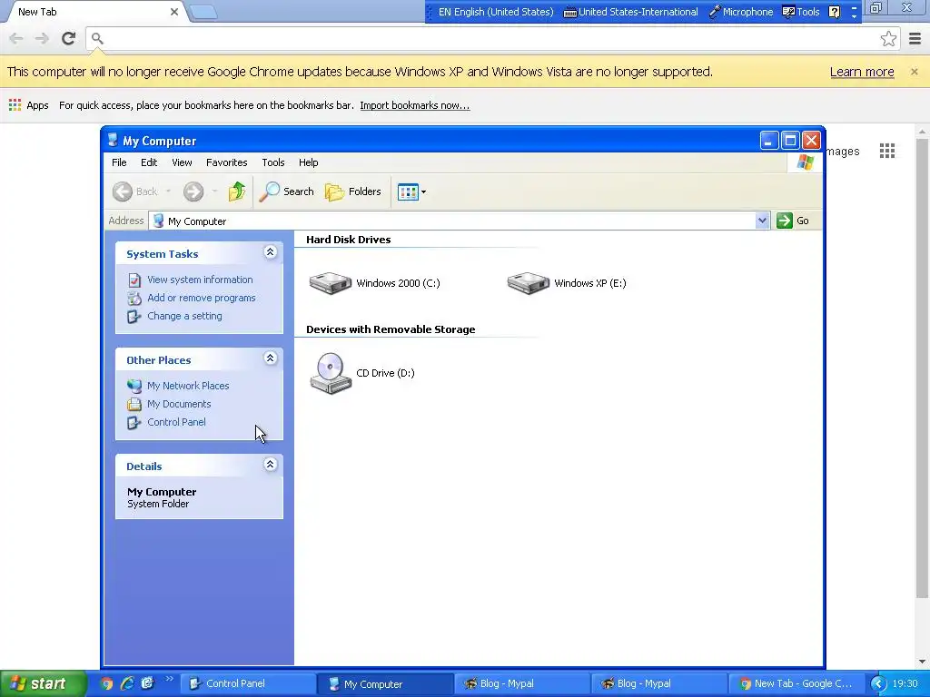
Task: Click the Start button
Action: [43, 683]
